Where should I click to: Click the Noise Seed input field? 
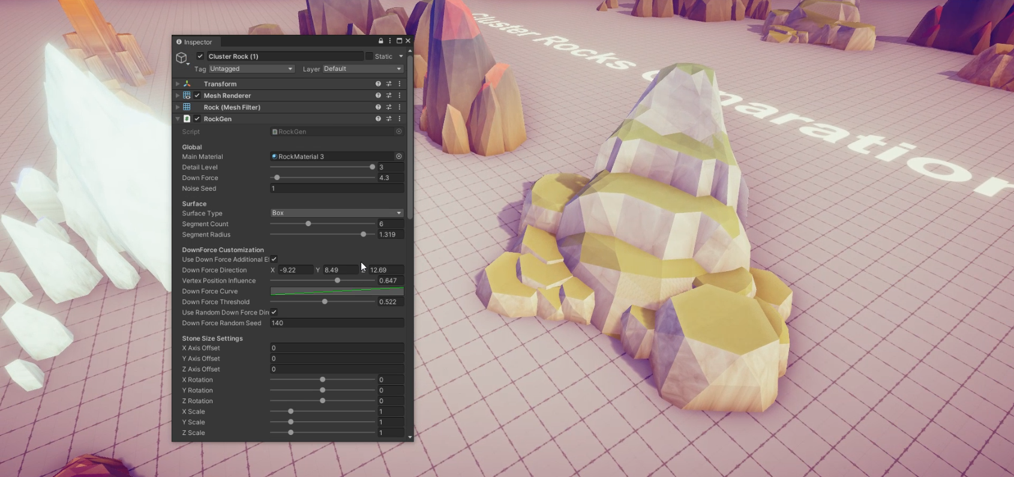pyautogui.click(x=337, y=188)
